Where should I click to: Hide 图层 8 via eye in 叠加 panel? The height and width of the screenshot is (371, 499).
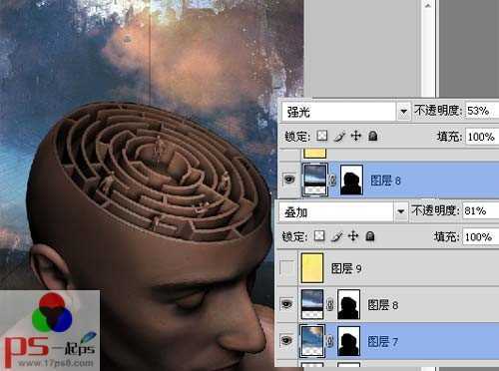[x=286, y=304]
